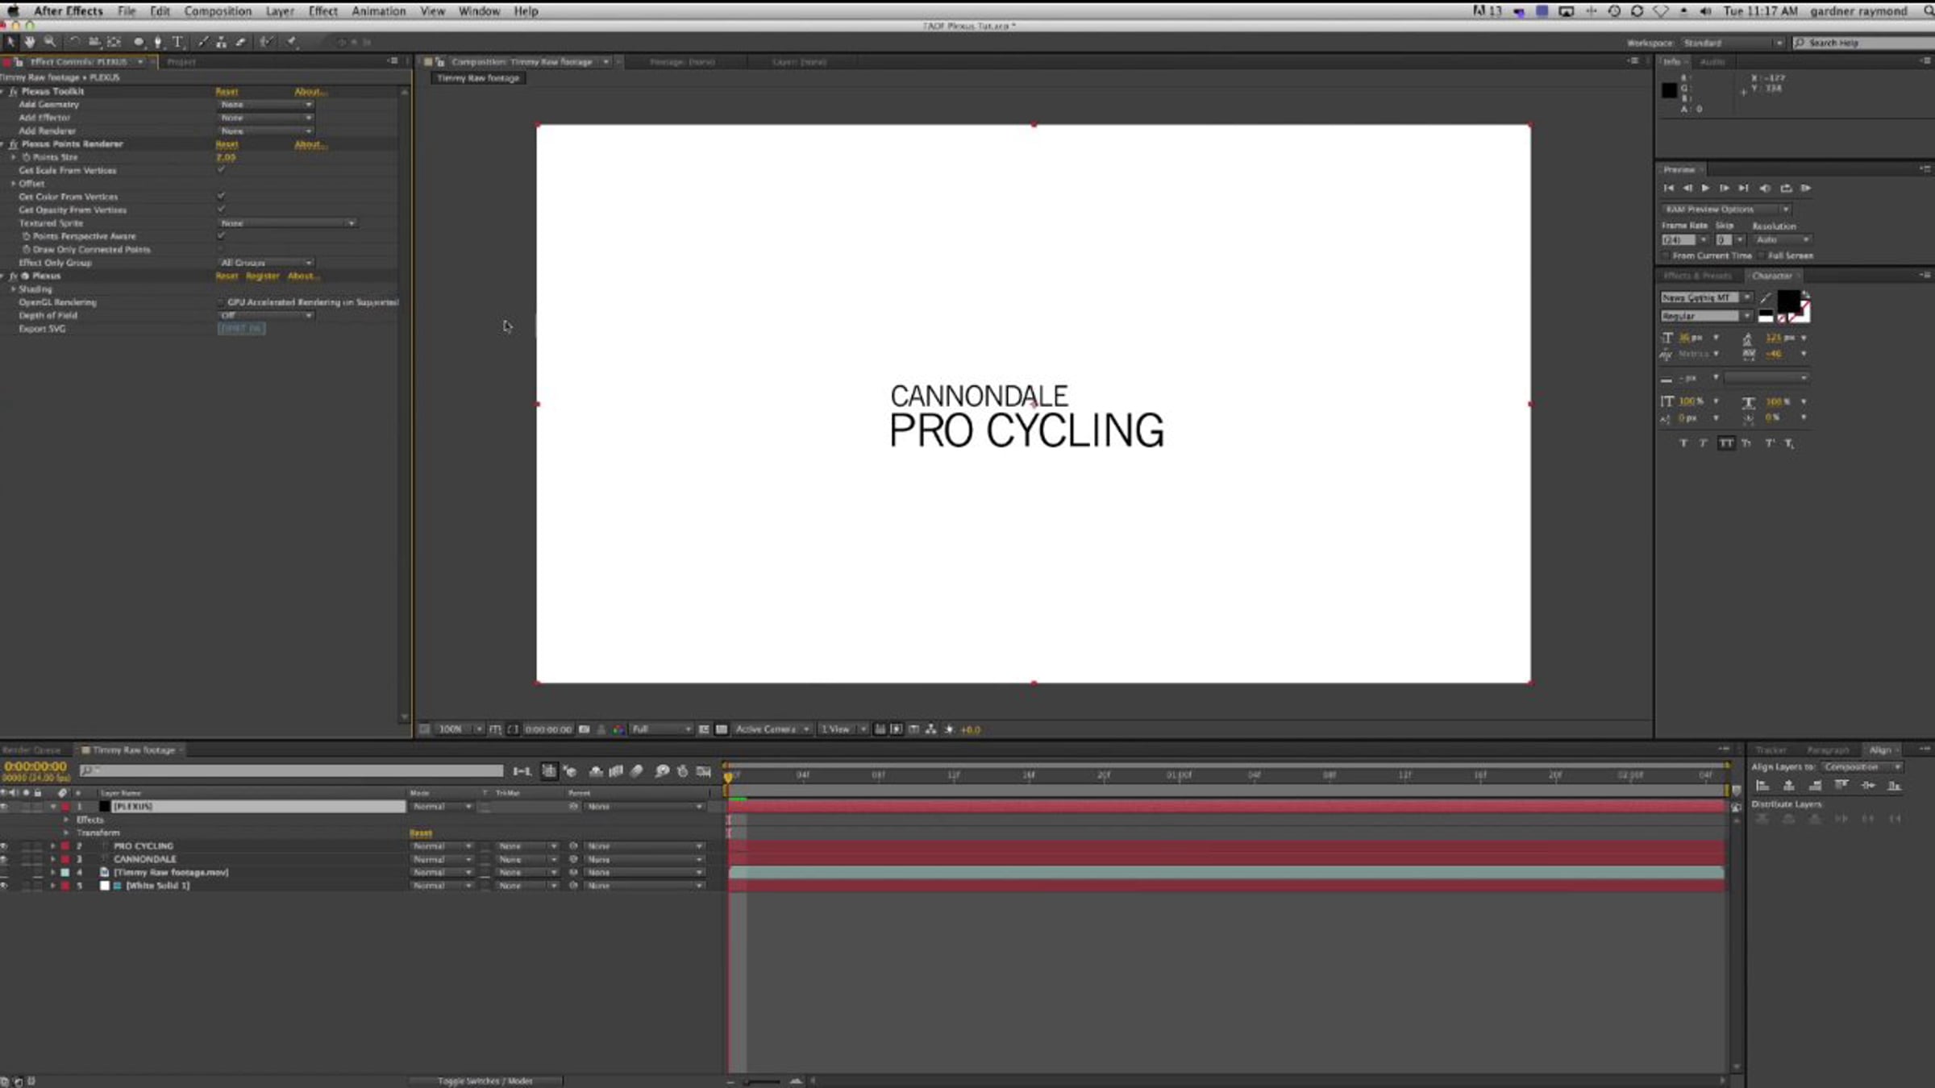Reset Transform of the PLEXUS layer
The height and width of the screenshot is (1088, 1935).
pyautogui.click(x=421, y=833)
